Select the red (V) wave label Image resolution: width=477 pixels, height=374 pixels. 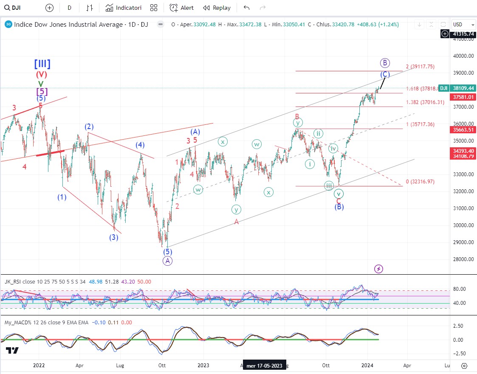(x=41, y=74)
